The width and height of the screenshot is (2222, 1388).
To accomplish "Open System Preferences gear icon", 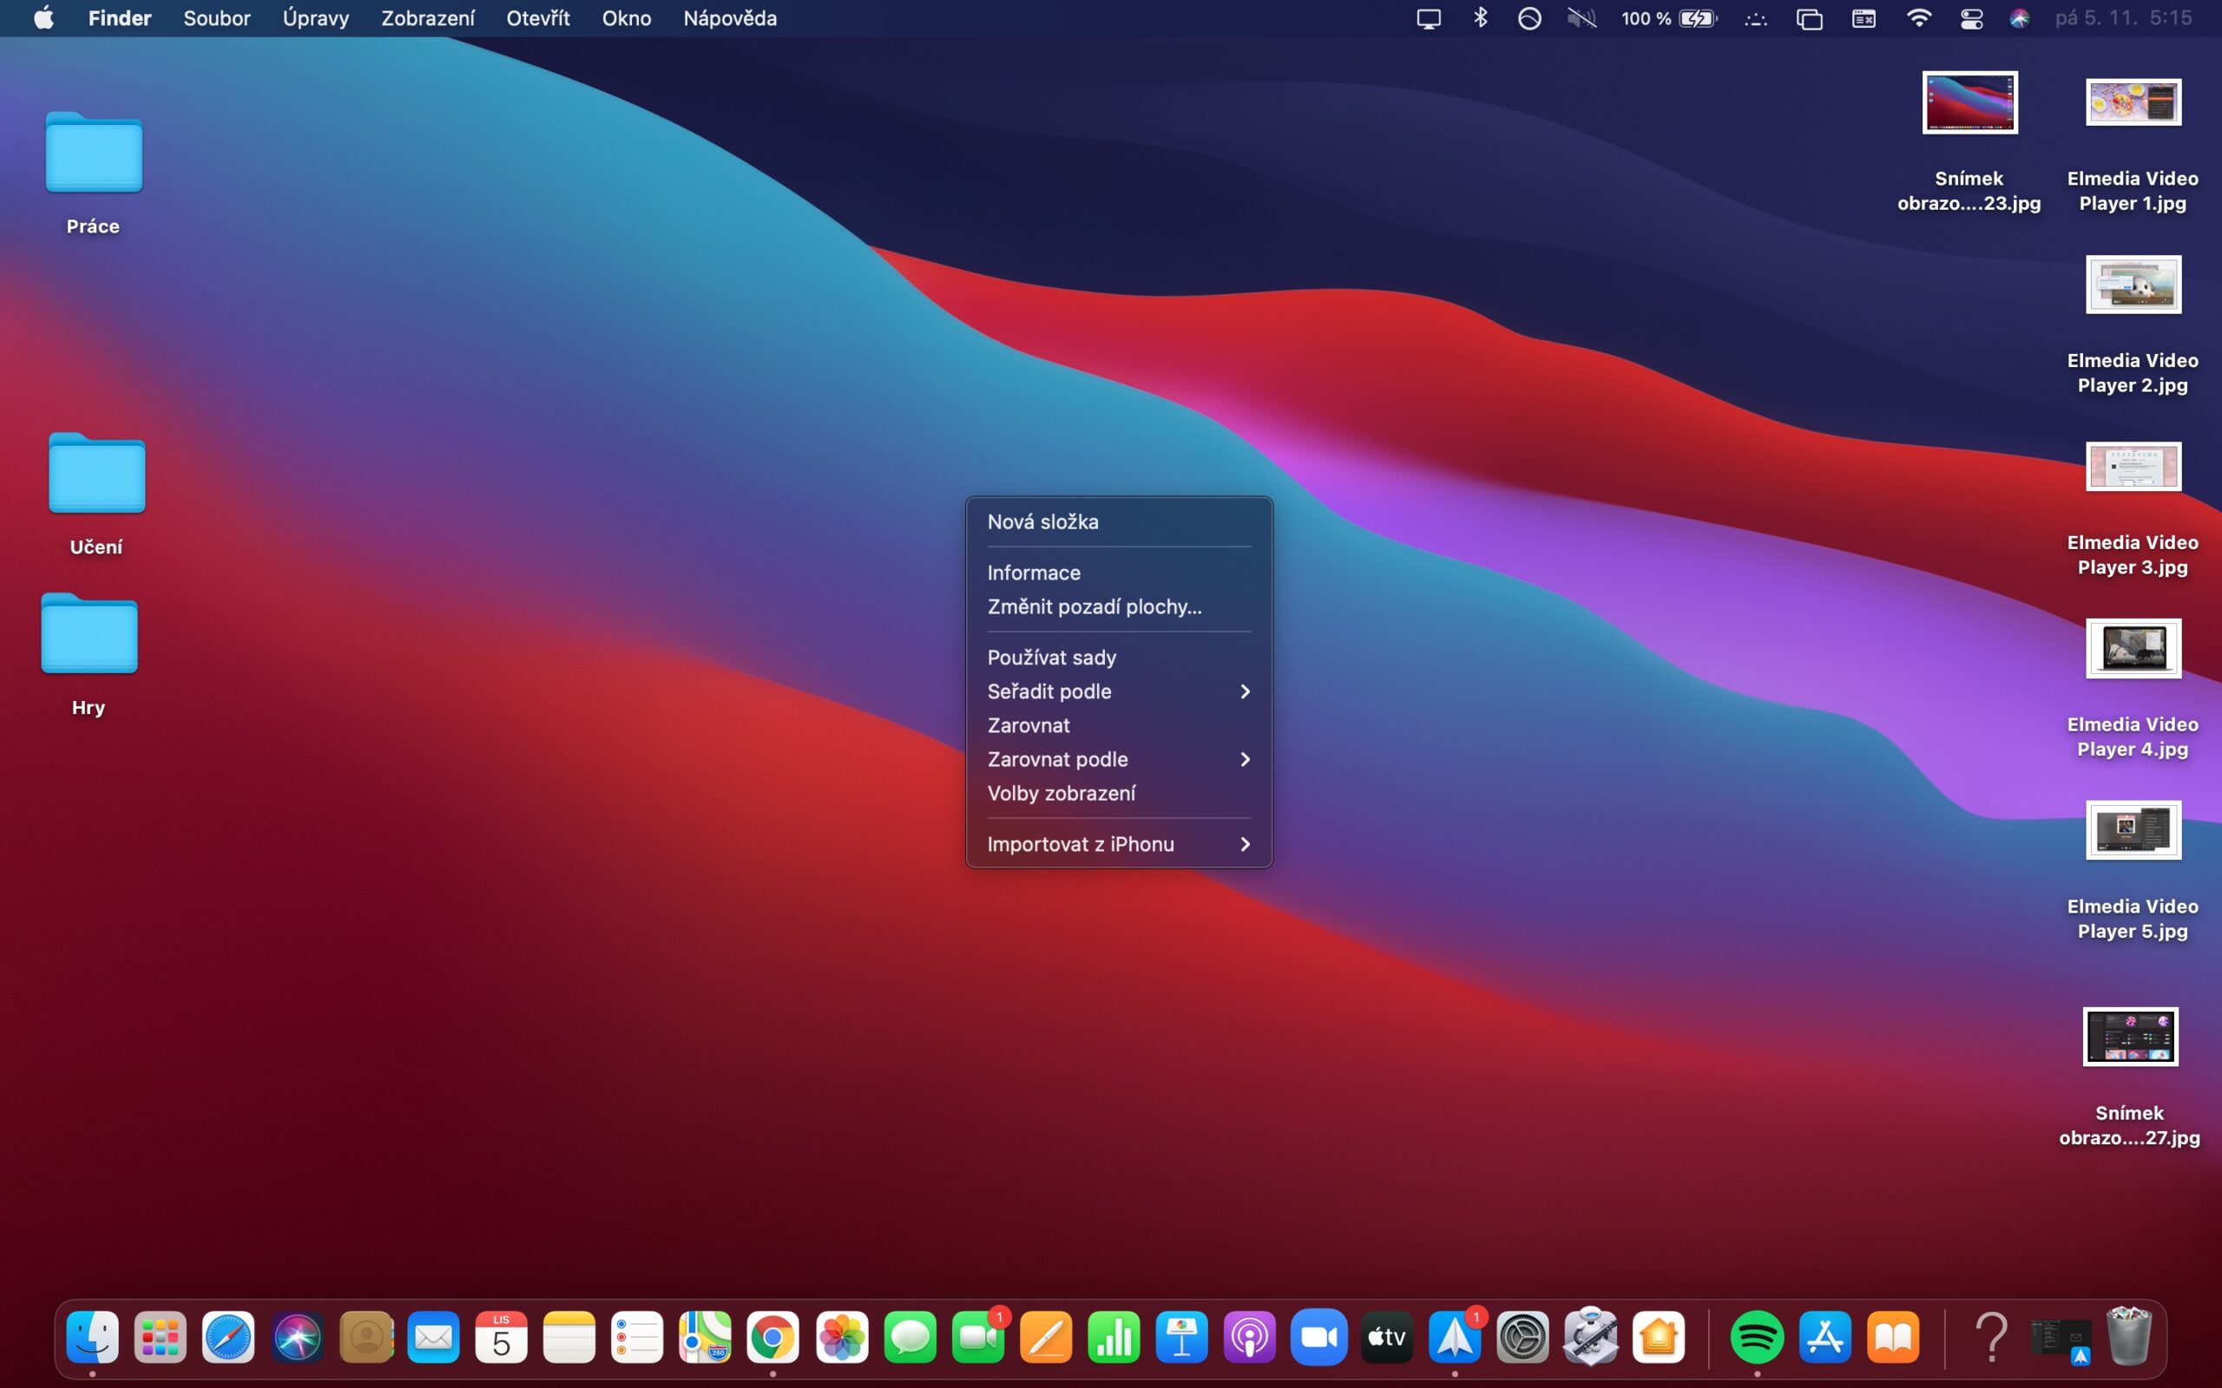I will pyautogui.click(x=1522, y=1338).
